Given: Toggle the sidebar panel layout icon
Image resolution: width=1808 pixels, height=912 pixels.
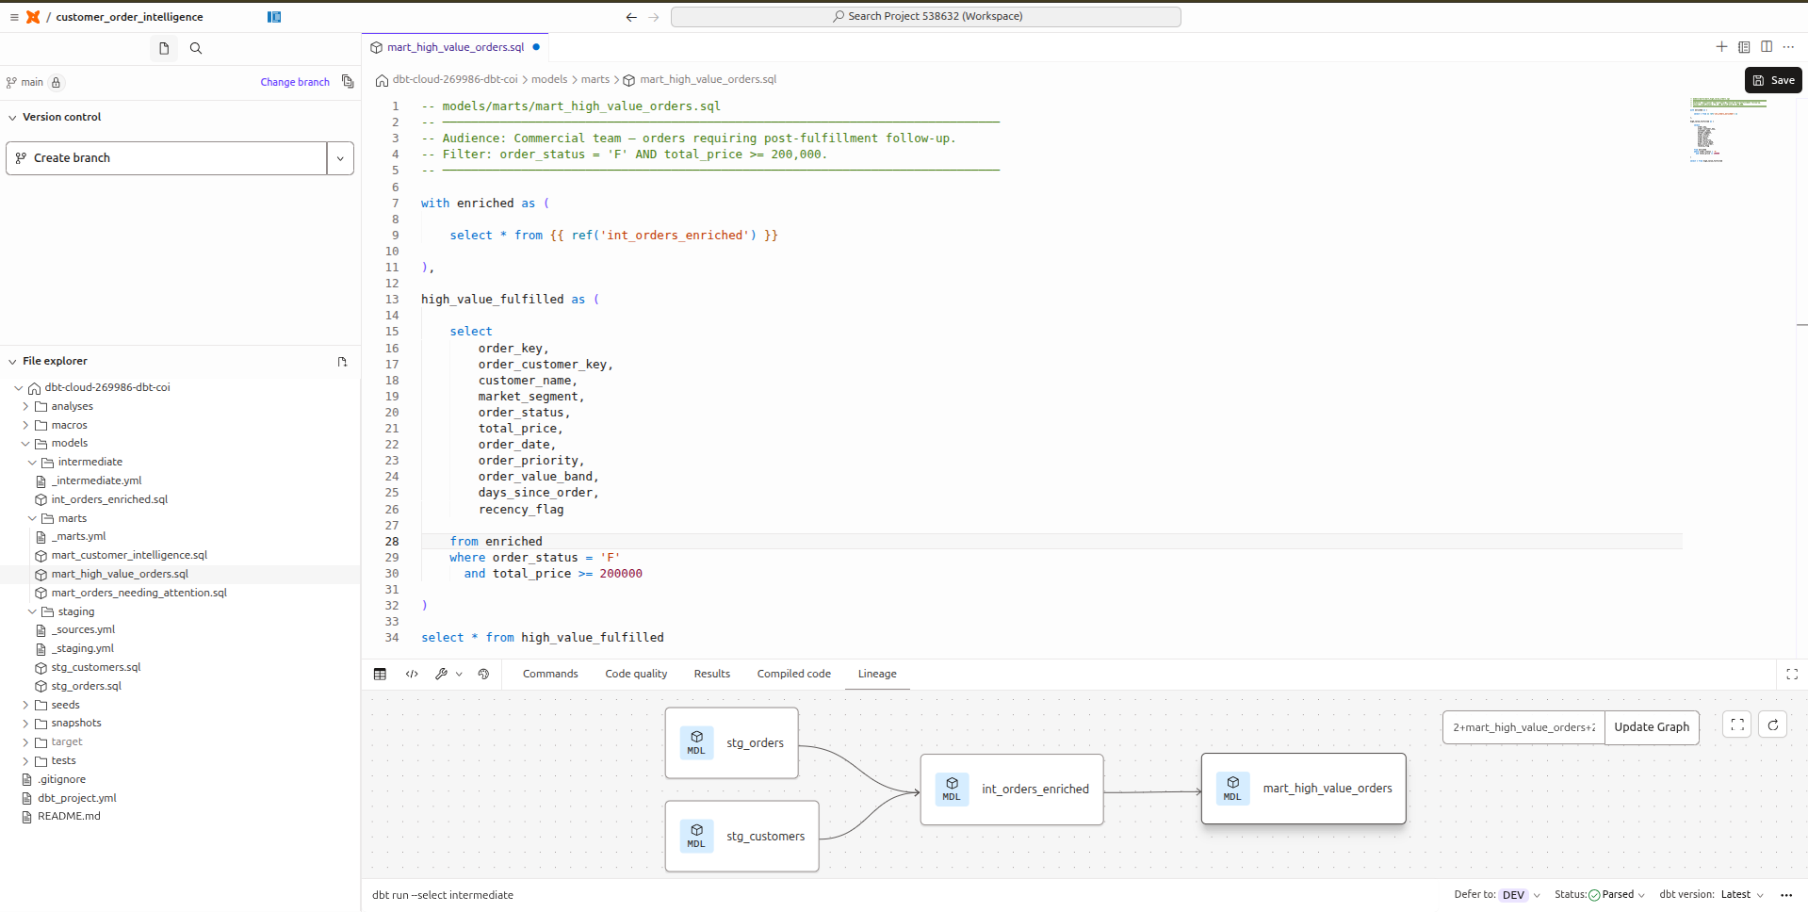Looking at the screenshot, I should tap(274, 17).
